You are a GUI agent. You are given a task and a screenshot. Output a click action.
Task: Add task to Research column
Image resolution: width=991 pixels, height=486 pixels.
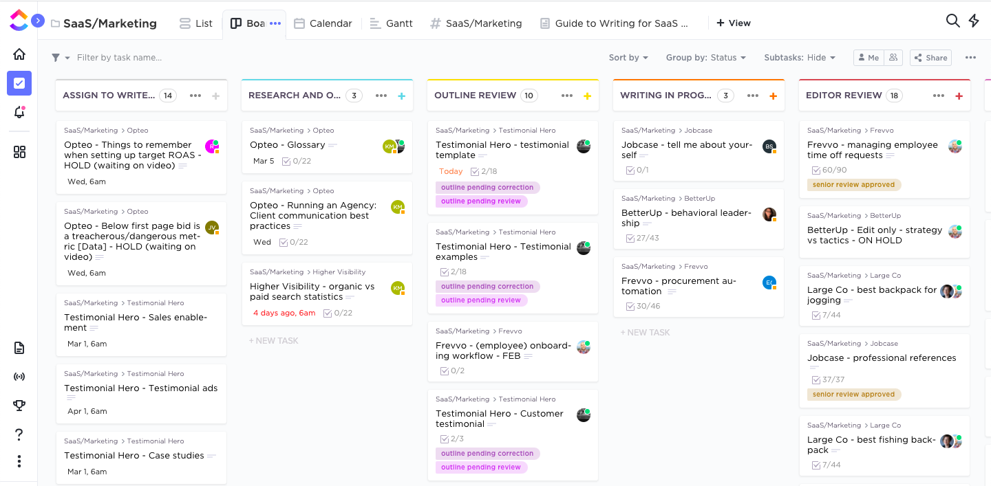click(401, 96)
